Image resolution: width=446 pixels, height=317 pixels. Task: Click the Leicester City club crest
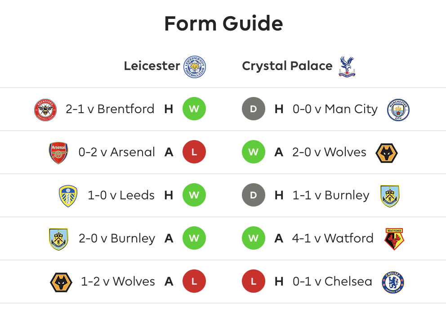195,67
